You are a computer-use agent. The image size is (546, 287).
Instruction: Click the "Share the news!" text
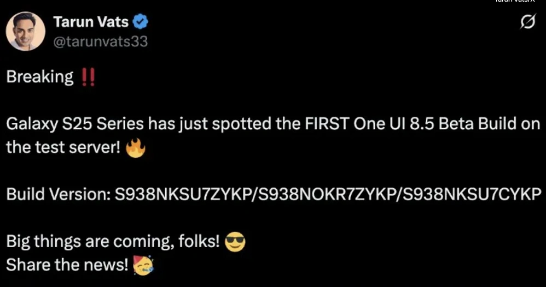pos(67,266)
